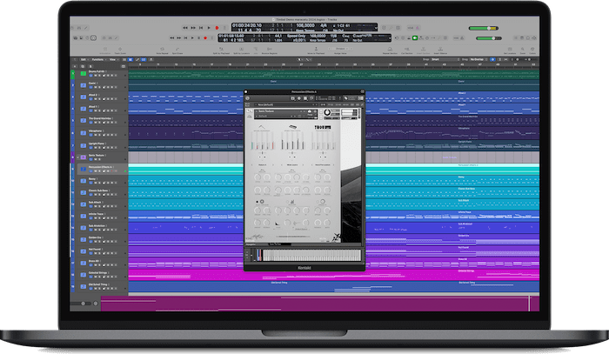
Task: Toggle the green Cycle mode button
Action: pos(414,37)
